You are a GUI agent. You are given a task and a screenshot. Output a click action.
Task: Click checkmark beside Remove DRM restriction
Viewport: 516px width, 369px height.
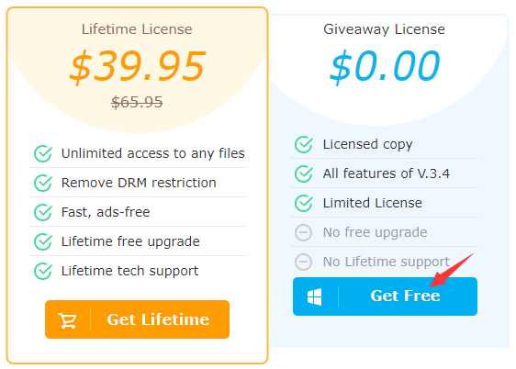click(x=43, y=183)
